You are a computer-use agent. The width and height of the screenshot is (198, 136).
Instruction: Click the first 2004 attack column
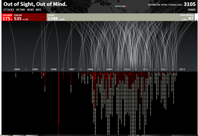16,74
